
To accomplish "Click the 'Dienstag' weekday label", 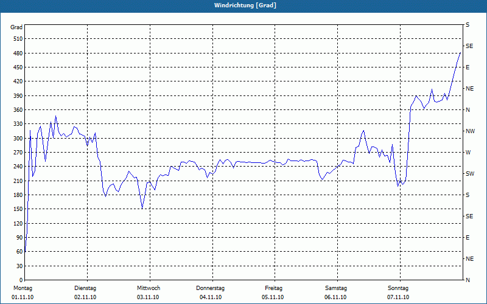I will (85, 288).
